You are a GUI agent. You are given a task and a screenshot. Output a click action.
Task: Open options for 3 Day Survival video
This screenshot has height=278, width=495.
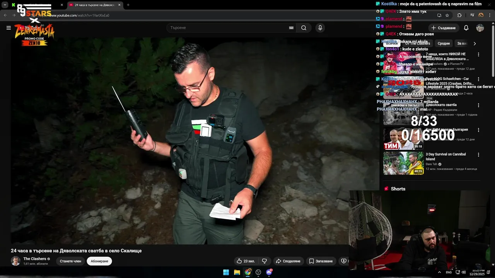pos(478,155)
